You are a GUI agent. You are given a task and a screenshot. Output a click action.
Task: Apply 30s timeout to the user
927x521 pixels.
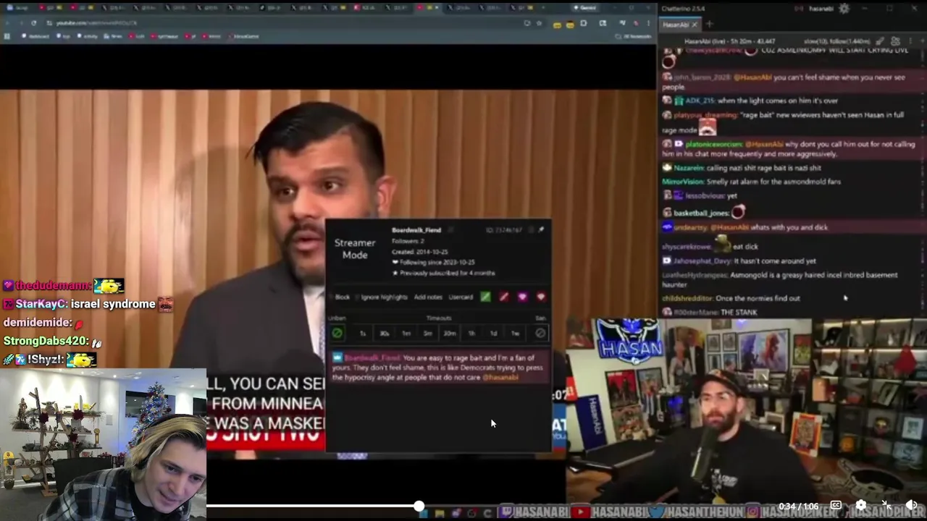tap(384, 333)
